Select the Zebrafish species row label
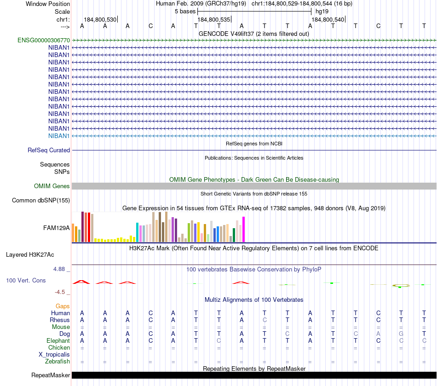437x386 pixels. pyautogui.click(x=57, y=362)
